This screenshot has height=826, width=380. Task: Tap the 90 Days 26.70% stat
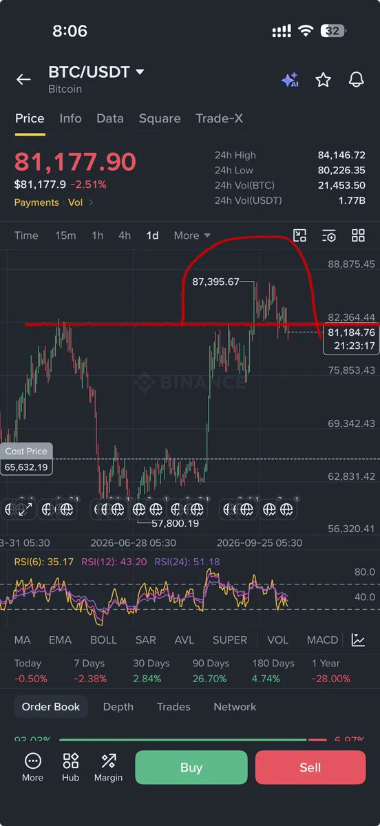(x=211, y=671)
